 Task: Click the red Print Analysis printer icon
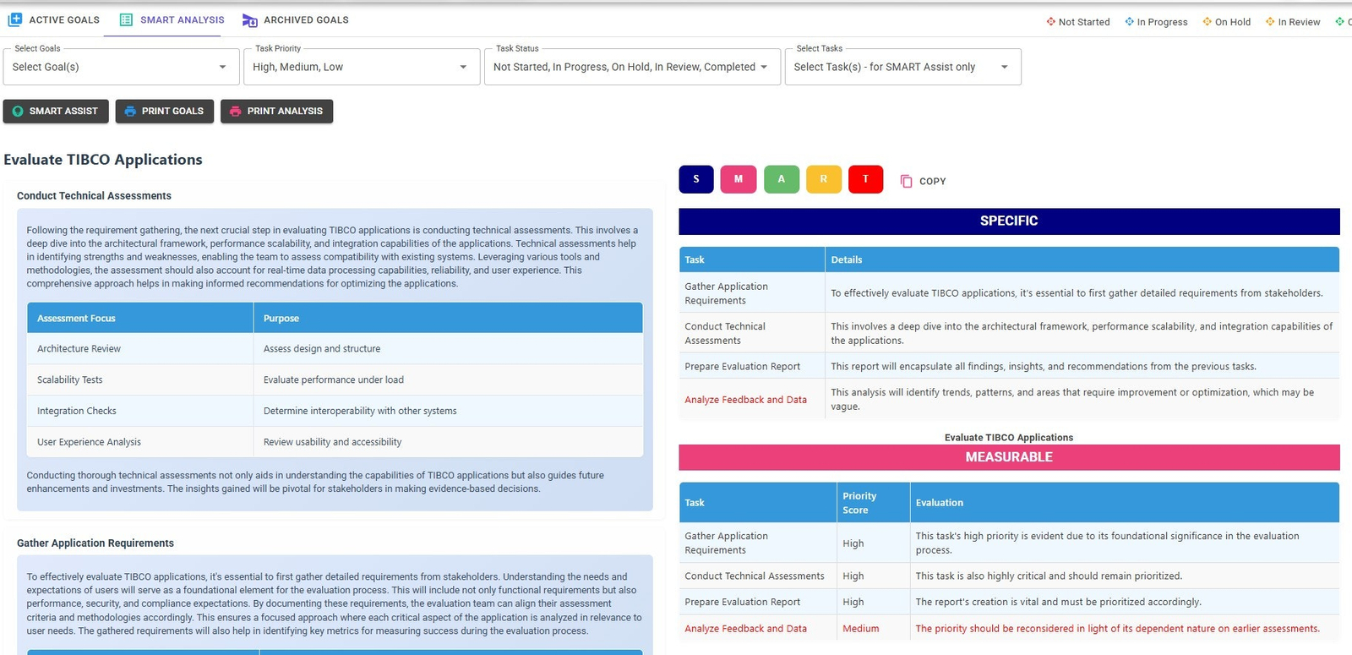click(235, 112)
